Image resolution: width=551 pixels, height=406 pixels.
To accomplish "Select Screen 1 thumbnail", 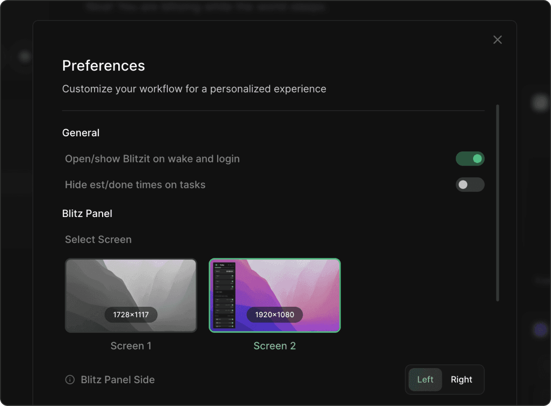I will (x=131, y=295).
